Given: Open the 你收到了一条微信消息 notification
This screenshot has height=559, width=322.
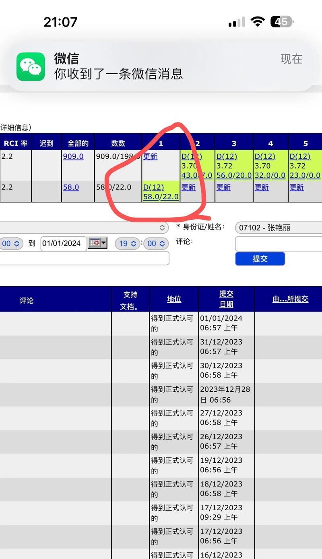Looking at the screenshot, I should [161, 66].
